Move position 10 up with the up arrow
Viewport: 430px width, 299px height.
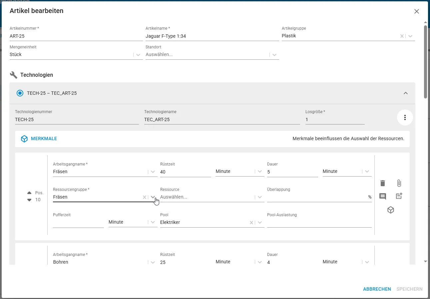point(29,193)
